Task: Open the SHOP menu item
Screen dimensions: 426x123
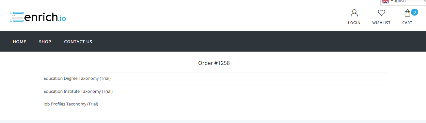Action: (x=45, y=42)
